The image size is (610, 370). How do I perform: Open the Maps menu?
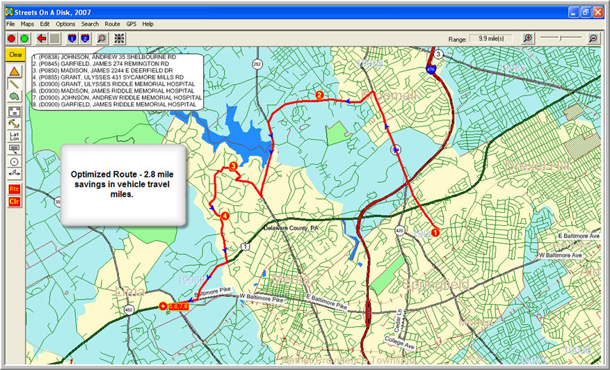tap(27, 24)
